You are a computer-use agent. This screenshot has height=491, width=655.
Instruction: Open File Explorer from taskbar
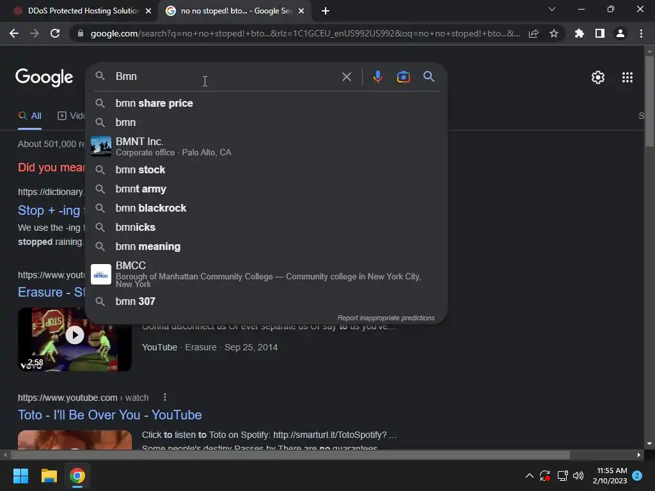pos(49,476)
